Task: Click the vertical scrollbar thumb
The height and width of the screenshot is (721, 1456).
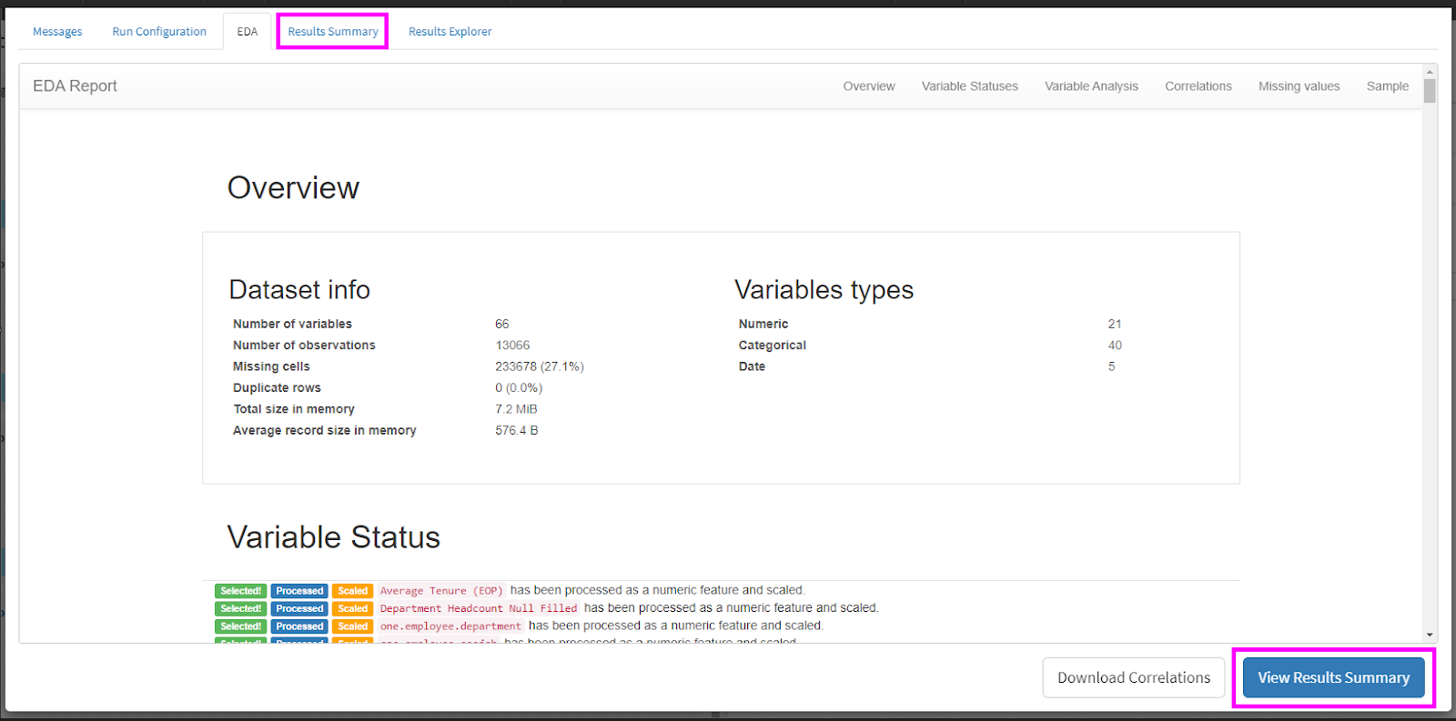Action: pyautogui.click(x=1430, y=91)
